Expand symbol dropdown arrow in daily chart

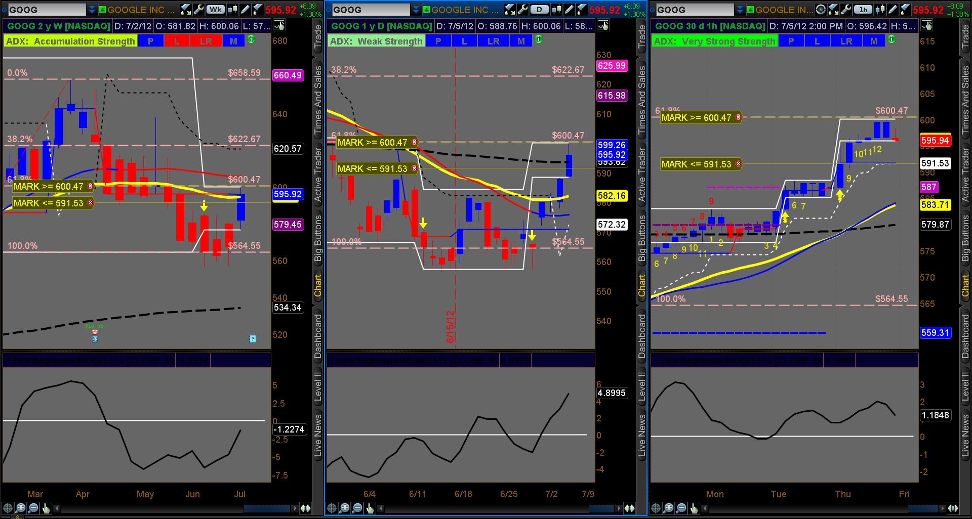pos(416,10)
